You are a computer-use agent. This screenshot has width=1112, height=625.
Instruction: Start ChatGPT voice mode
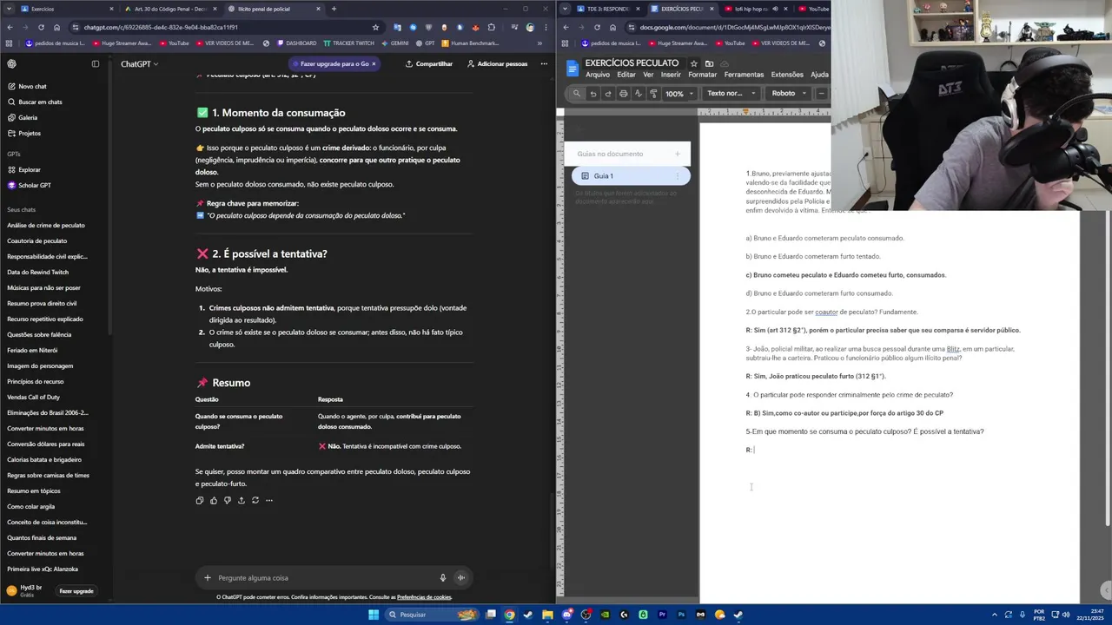[x=461, y=578]
